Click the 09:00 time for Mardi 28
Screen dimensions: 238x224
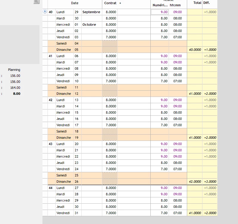click(178, 194)
